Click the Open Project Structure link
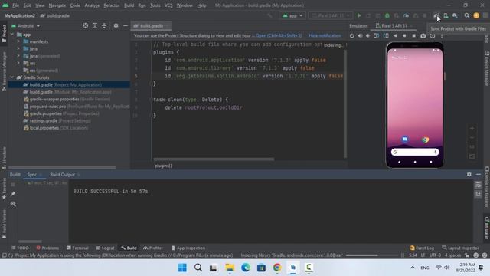The height and width of the screenshot is (276, 490). click(279, 36)
